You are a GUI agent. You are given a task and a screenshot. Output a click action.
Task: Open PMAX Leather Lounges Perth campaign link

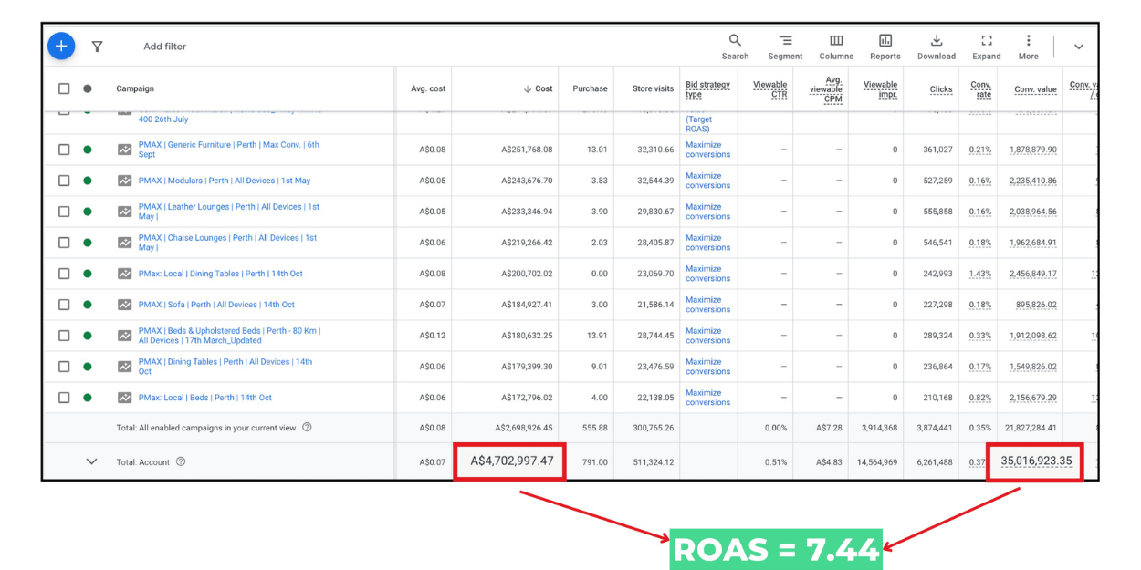pyautogui.click(x=228, y=207)
